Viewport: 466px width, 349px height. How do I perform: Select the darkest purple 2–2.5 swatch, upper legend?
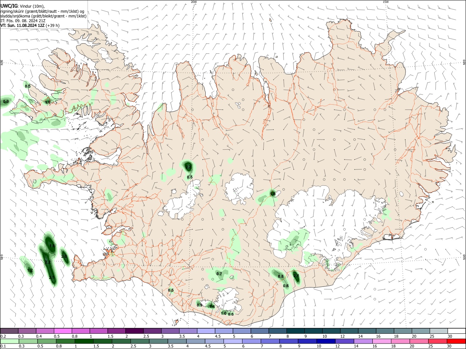(x=134, y=331)
